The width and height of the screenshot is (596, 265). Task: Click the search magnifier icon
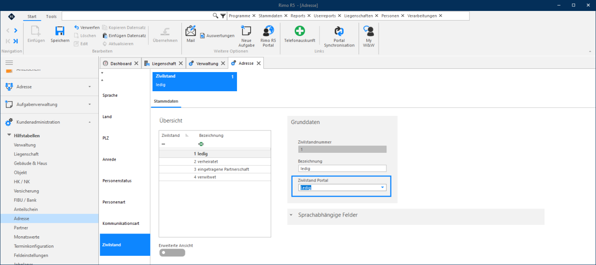(x=216, y=16)
